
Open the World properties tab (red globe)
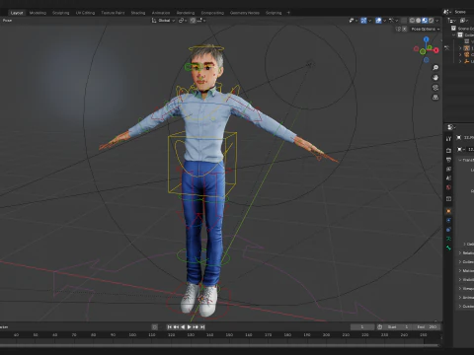448,187
